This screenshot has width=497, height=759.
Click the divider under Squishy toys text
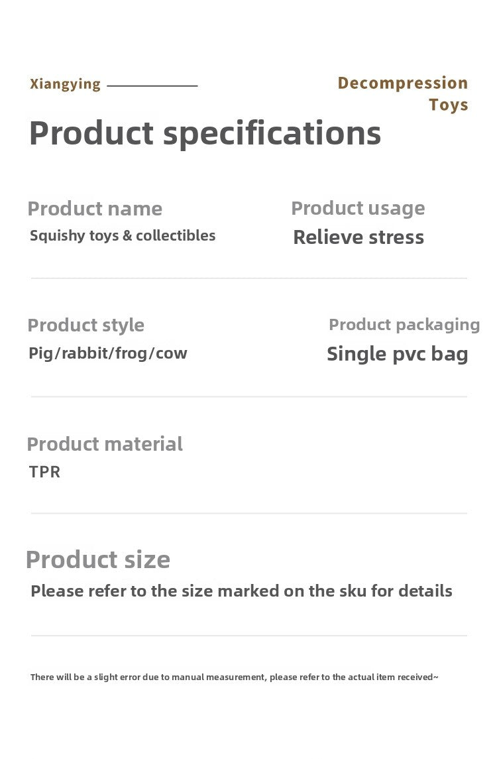248,278
